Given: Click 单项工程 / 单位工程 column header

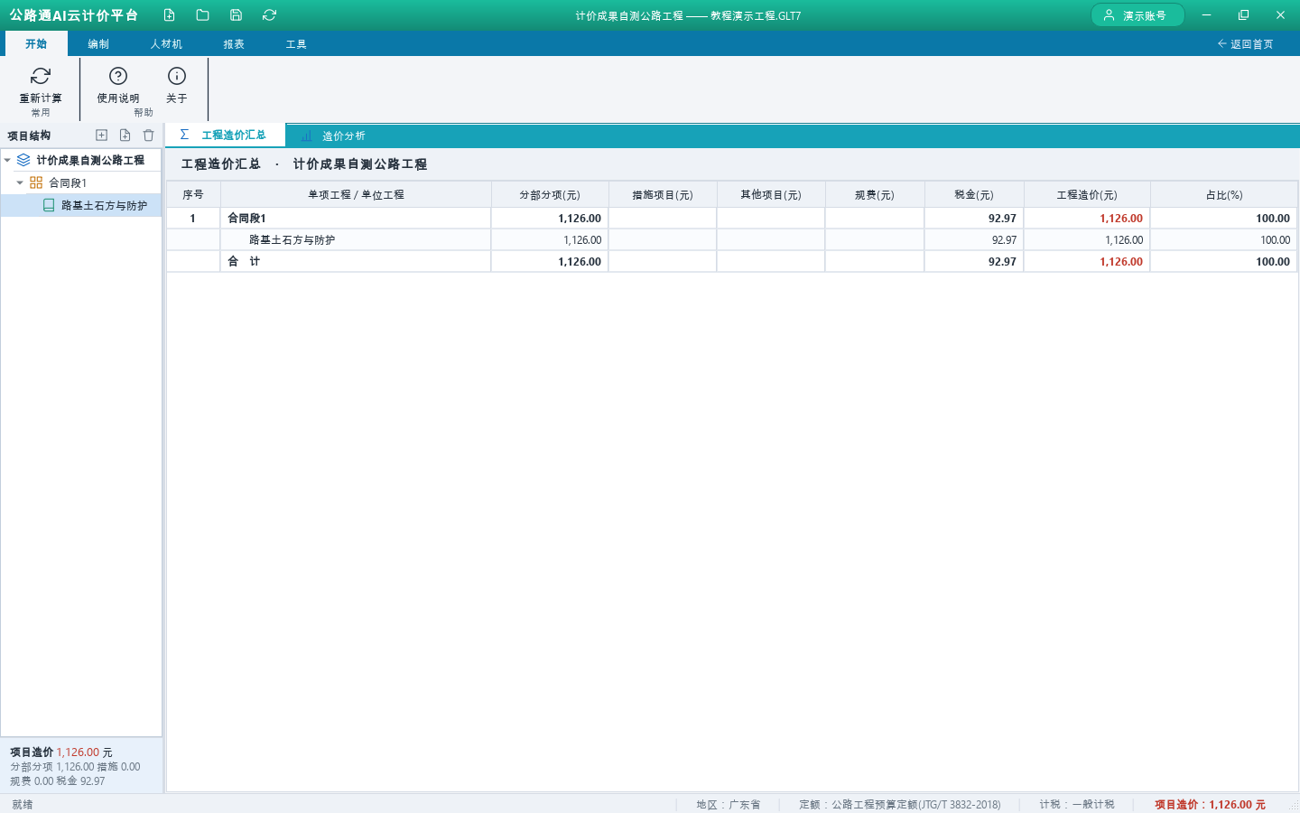Looking at the screenshot, I should [x=356, y=194].
